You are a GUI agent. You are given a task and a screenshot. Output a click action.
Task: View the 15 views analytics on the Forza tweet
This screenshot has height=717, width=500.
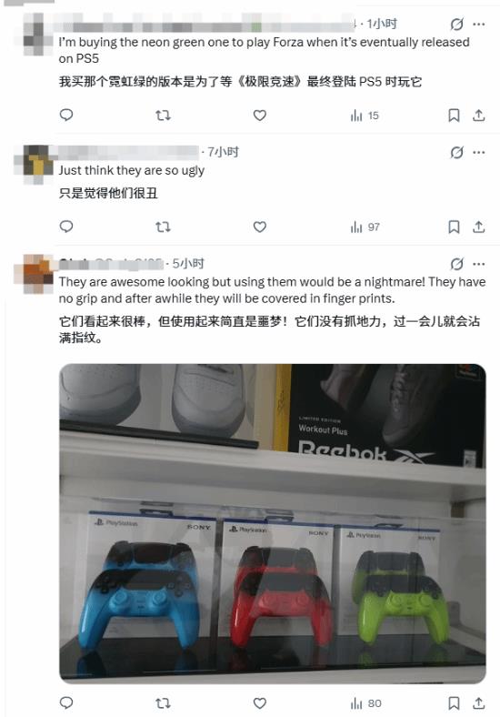[365, 116]
